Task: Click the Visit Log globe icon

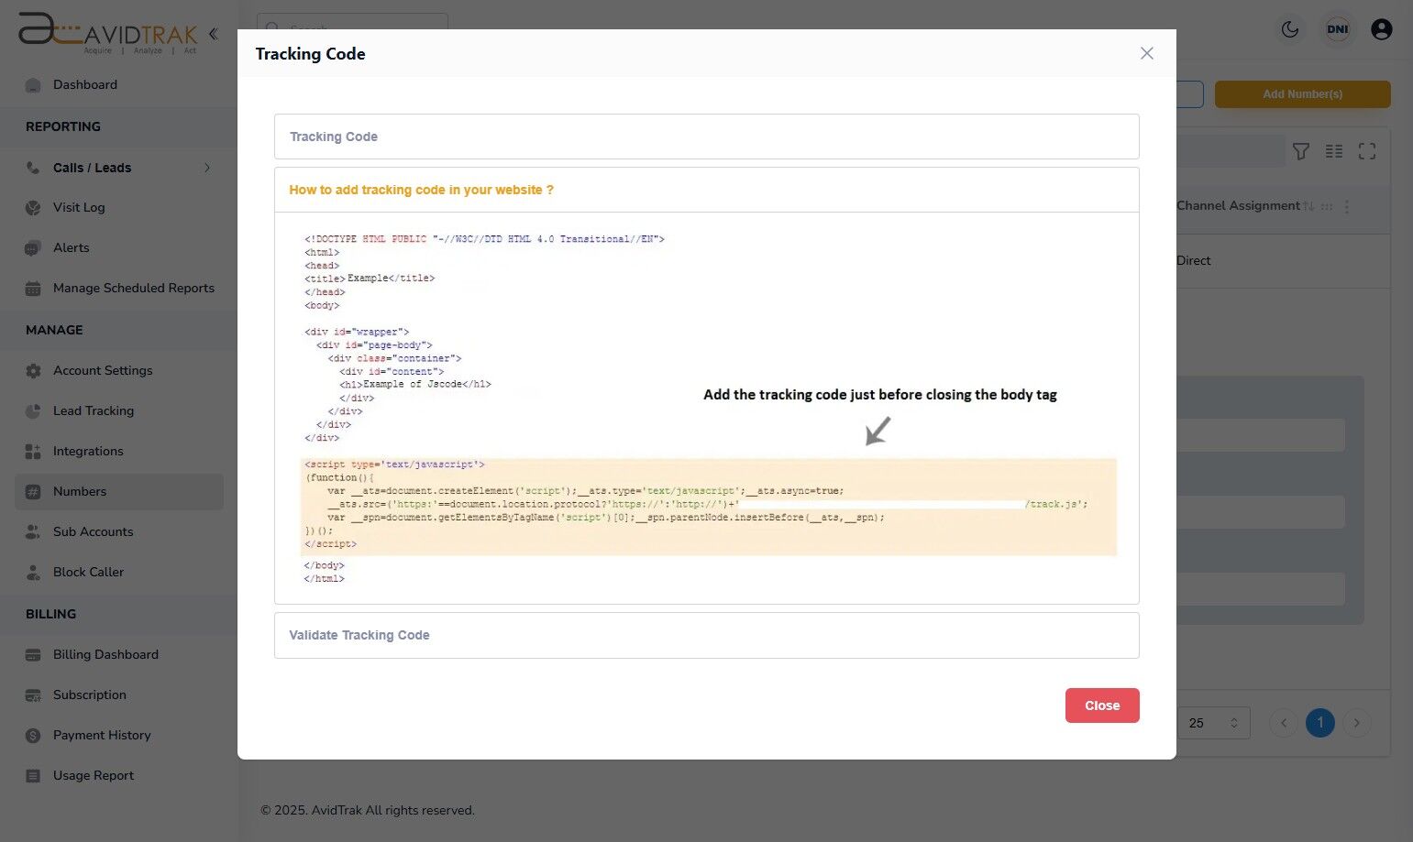Action: point(33,208)
